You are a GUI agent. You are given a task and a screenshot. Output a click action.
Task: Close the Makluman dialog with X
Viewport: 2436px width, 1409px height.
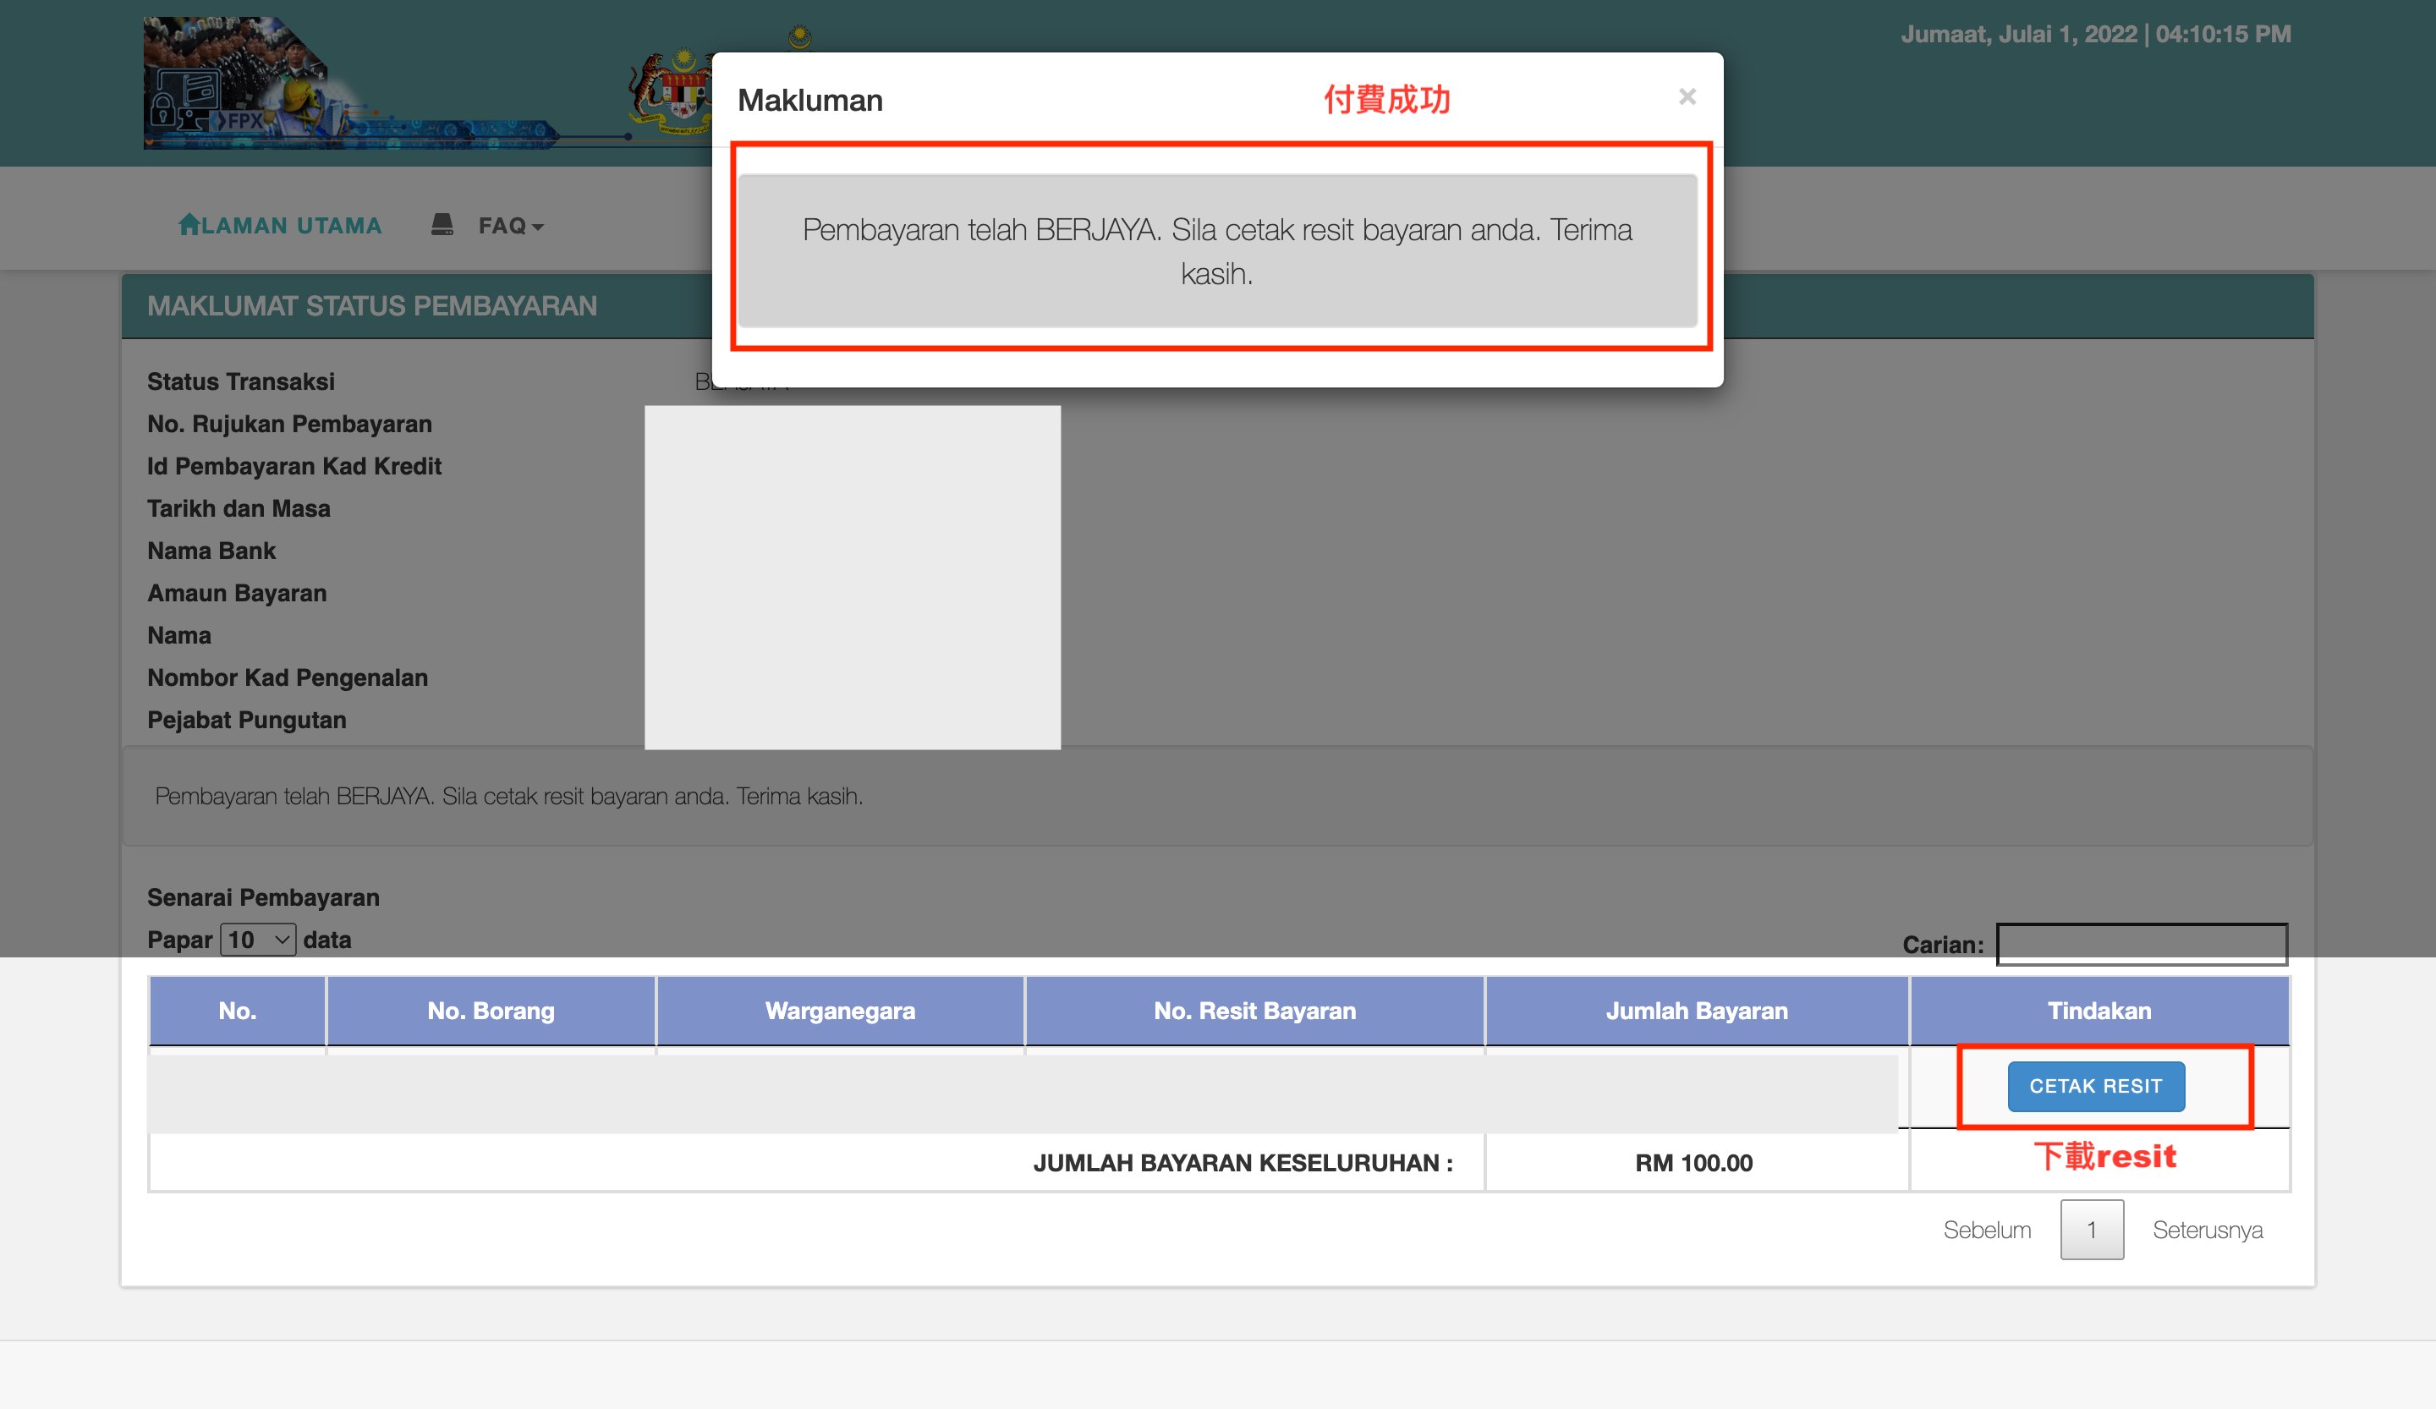[x=1687, y=96]
